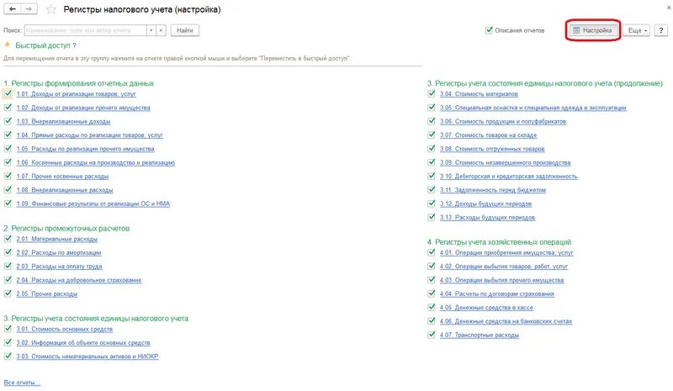
Task: Toggle checkbox for 1.03 Внереализационные доходы
Action: click(8, 121)
